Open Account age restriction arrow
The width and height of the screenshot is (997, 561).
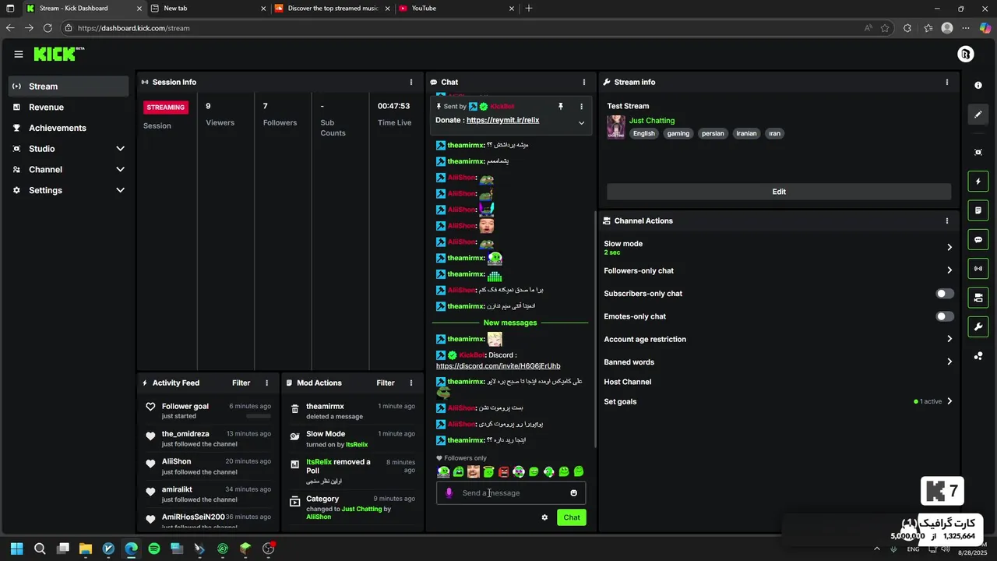(x=949, y=339)
